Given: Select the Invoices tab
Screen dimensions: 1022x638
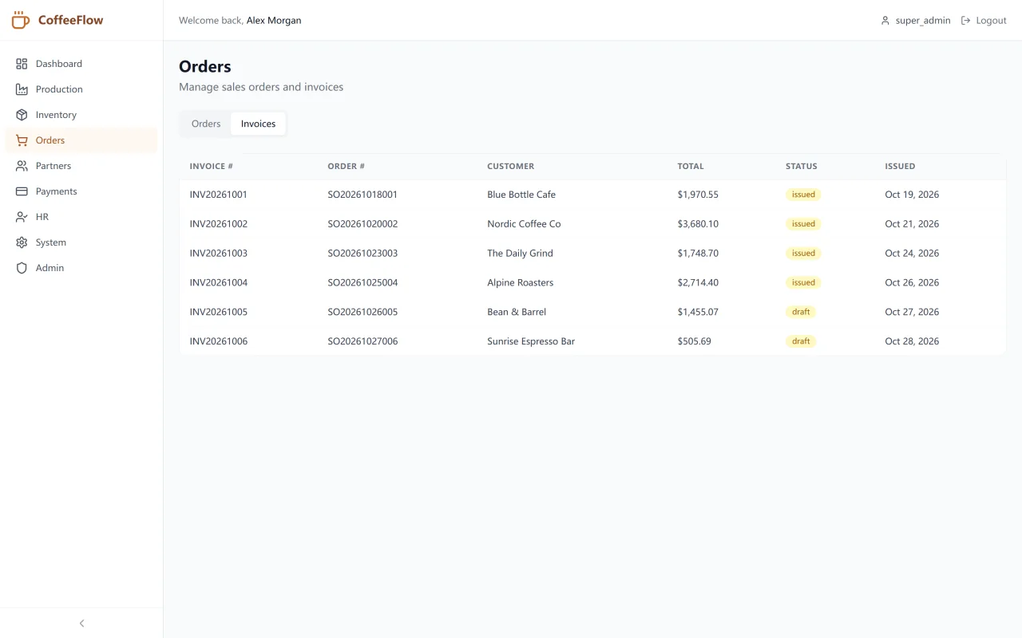Looking at the screenshot, I should pyautogui.click(x=258, y=124).
